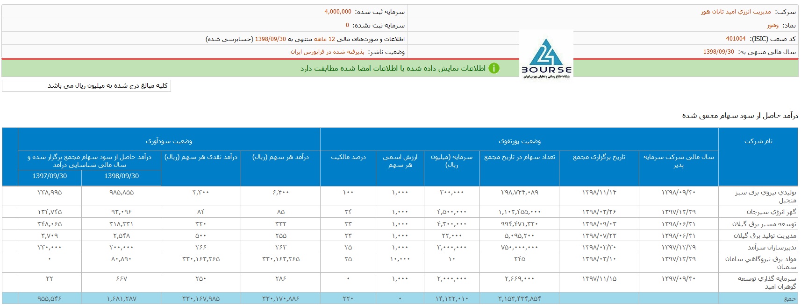Click the green banner message about signed information

393,69
